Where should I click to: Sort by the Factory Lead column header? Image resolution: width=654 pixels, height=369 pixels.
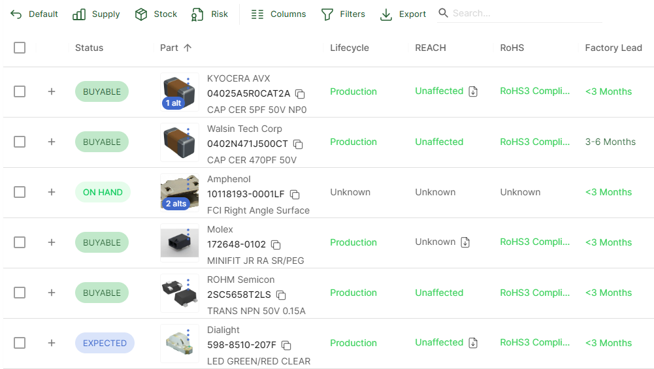pyautogui.click(x=613, y=48)
